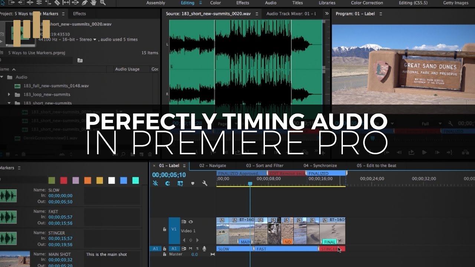Toggle the A1 source patch button
Image resolution: width=475 pixels, height=267 pixels.
pos(155,248)
